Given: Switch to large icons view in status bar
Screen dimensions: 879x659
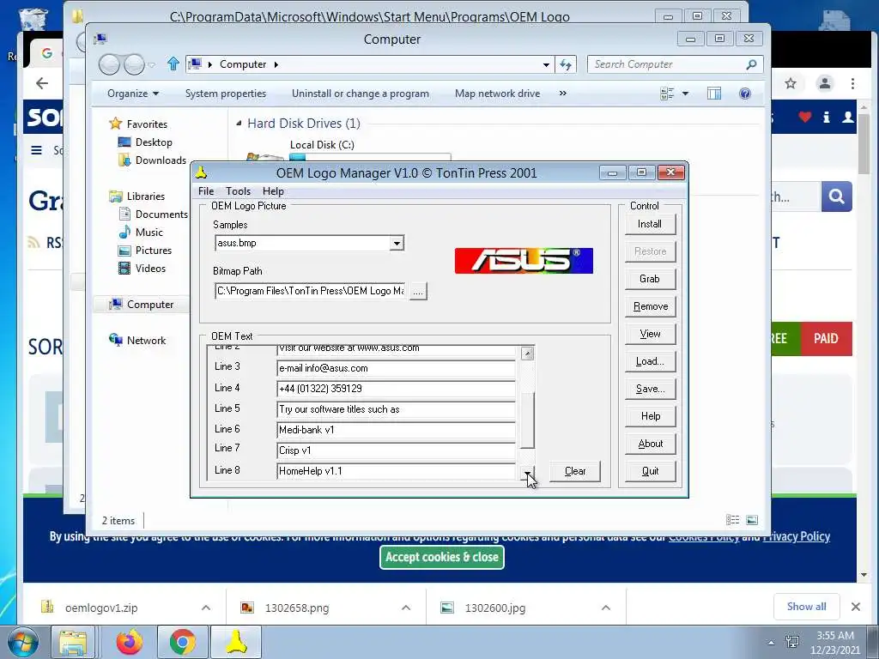Looking at the screenshot, I should coord(752,520).
